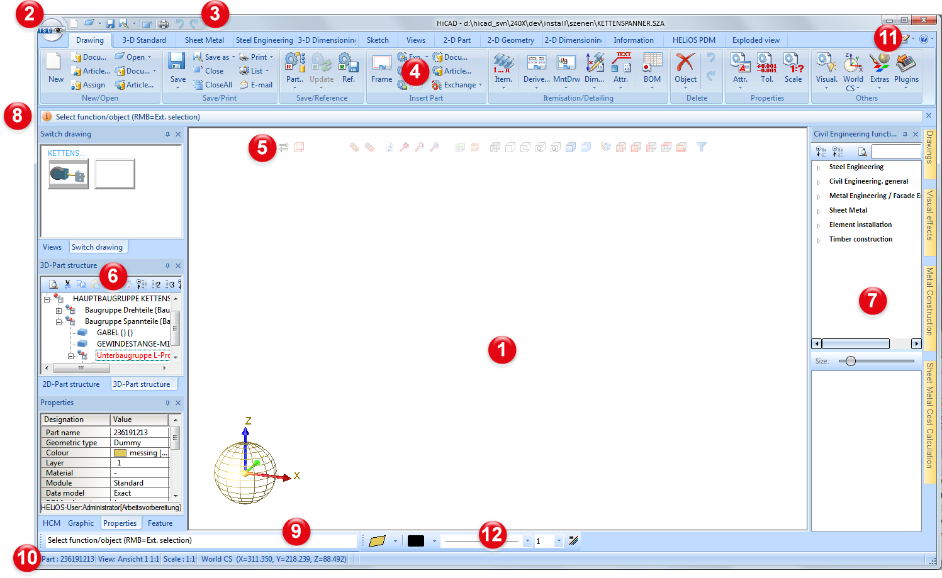Click the search field in Civil Engineering functions panel
This screenshot has width=942, height=578.
896,152
